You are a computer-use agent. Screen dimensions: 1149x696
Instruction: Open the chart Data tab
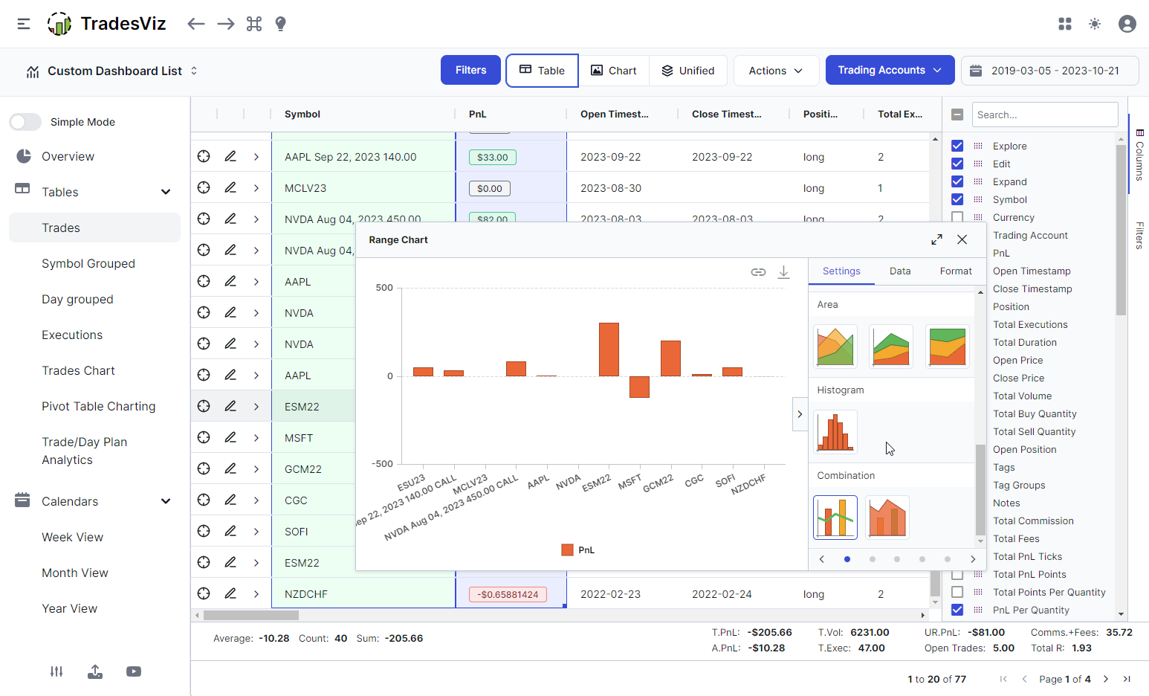click(900, 271)
